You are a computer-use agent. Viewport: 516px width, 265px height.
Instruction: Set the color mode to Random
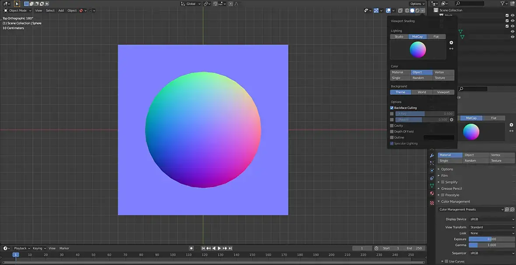(418, 78)
